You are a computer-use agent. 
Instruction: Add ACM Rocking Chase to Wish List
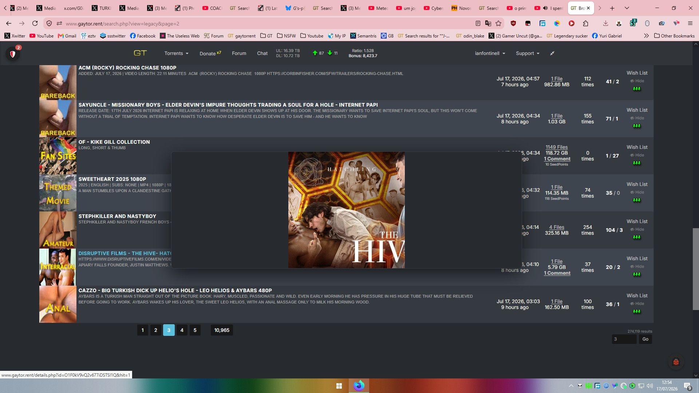coord(637,73)
